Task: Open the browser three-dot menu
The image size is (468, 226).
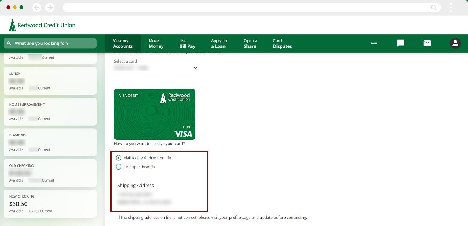Action: 451,7
